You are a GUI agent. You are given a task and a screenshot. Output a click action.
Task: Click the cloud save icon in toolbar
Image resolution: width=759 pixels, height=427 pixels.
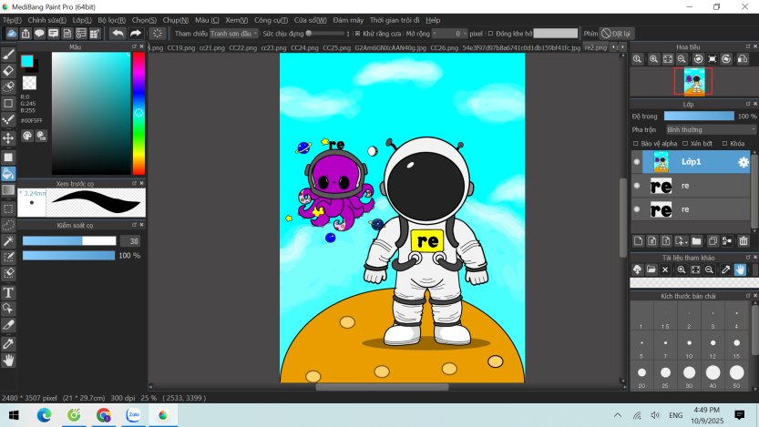12,34
